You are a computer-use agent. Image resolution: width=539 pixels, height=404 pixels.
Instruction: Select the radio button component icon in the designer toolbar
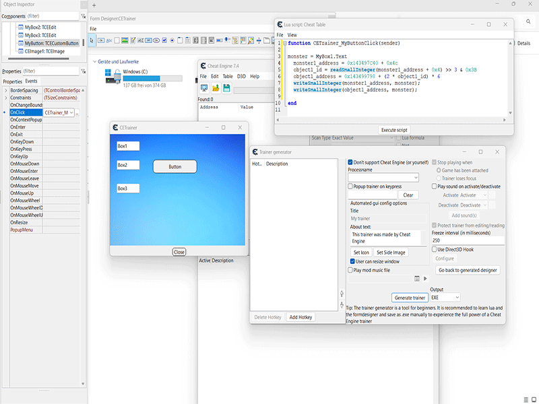tap(172, 42)
